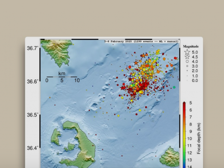Click the magnitude 4.5 star legend symbol
Screen dimensions: 224x168
click(187, 57)
